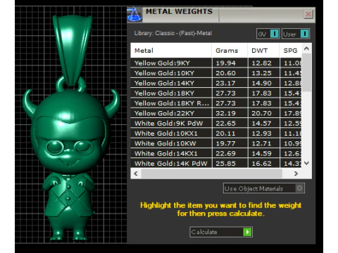The image size is (338, 253).
Task: Select the Yellow Gold:22KY row
Action: [x=216, y=113]
